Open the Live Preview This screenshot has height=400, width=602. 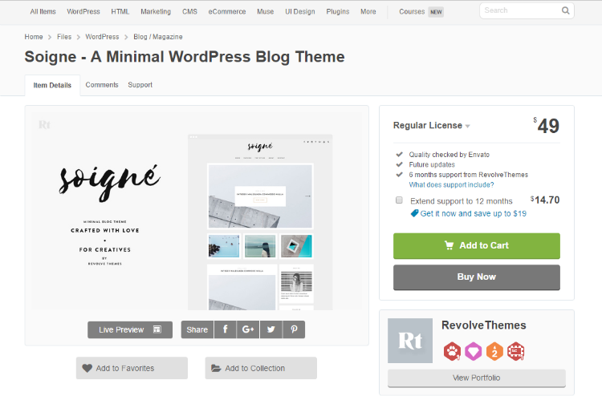pos(130,329)
